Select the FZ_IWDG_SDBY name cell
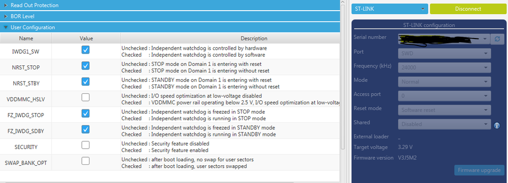The height and width of the screenshot is (183, 508). 26,131
